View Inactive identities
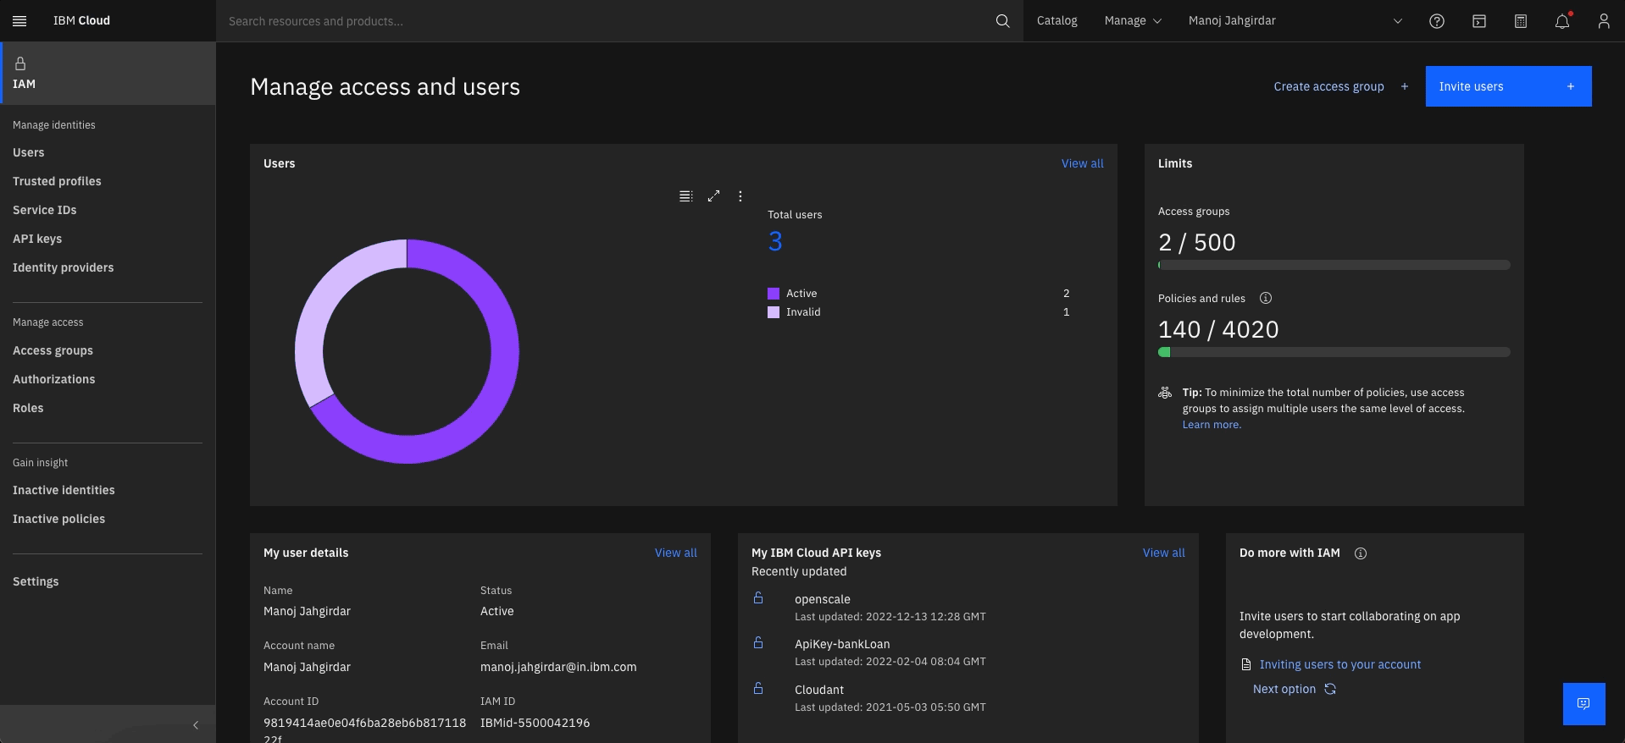 pos(64,490)
